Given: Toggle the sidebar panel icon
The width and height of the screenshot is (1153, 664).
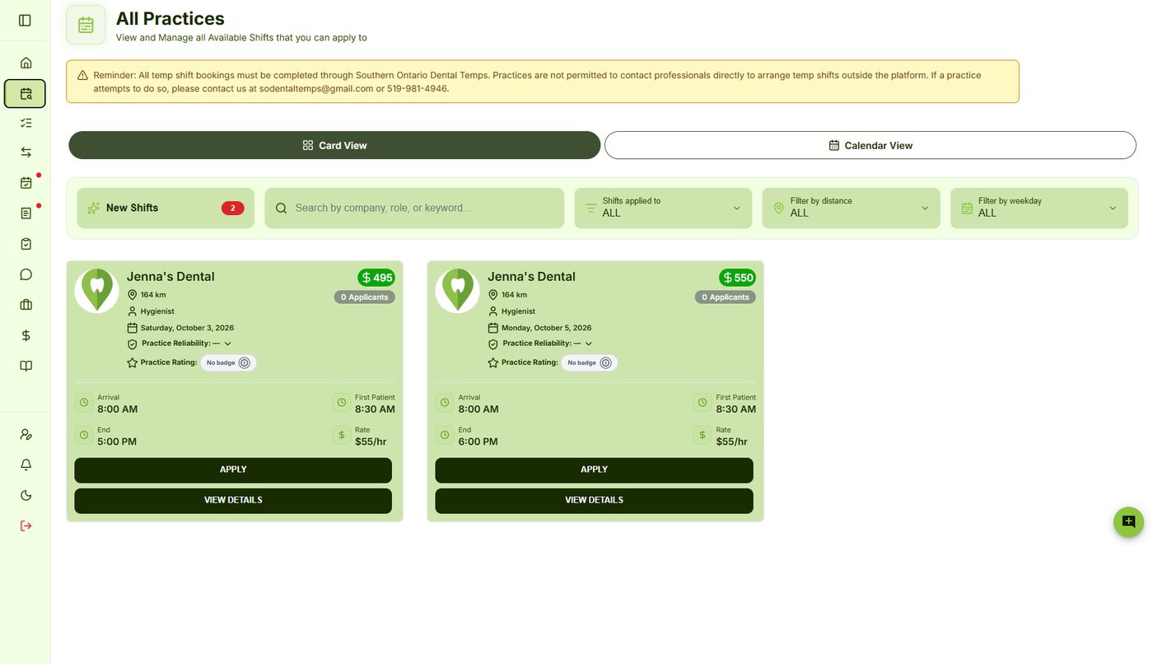Looking at the screenshot, I should [25, 20].
